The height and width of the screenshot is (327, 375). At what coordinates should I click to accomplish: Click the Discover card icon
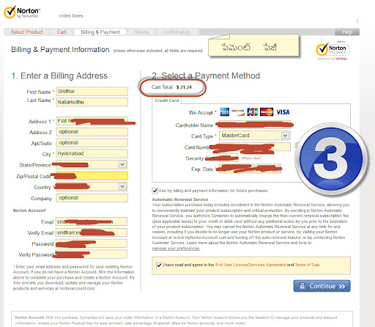[x=238, y=111]
